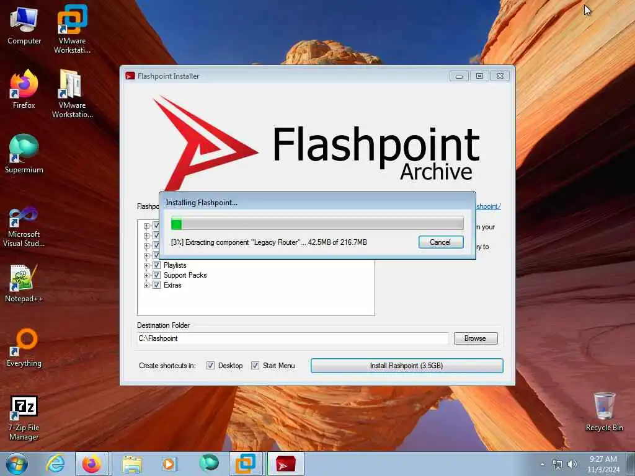Open the volume speaker tray icon
The image size is (635, 476).
572,464
